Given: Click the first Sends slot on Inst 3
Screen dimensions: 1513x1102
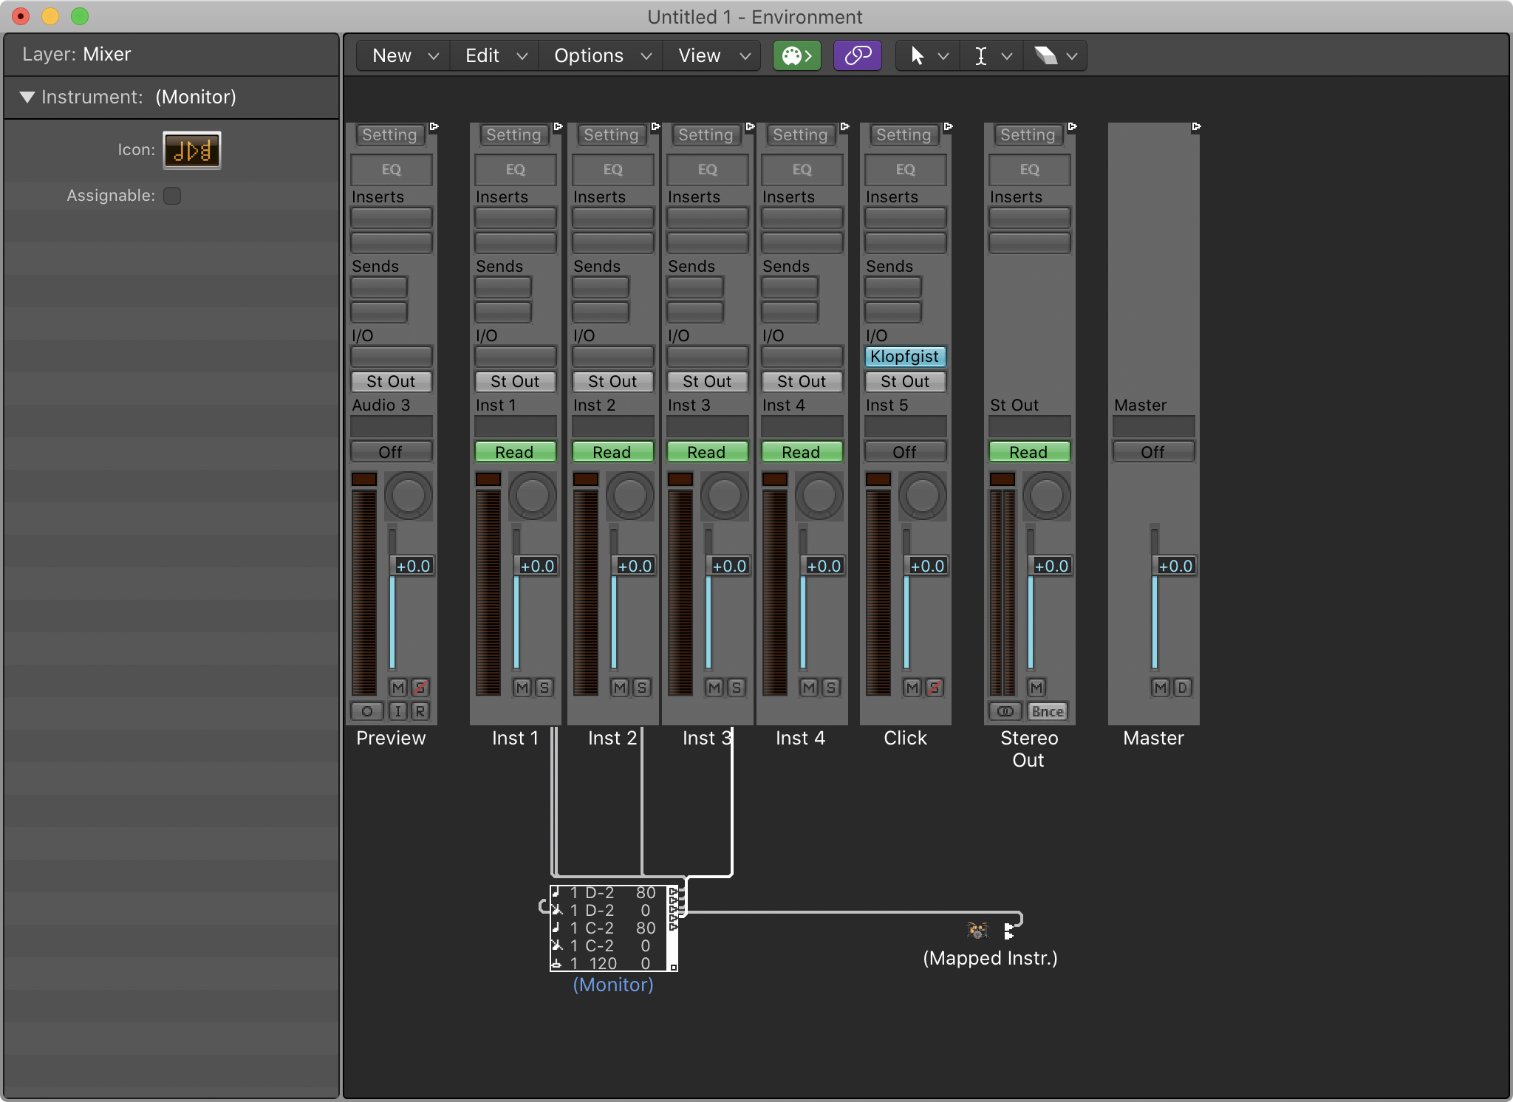Looking at the screenshot, I should coord(694,287).
